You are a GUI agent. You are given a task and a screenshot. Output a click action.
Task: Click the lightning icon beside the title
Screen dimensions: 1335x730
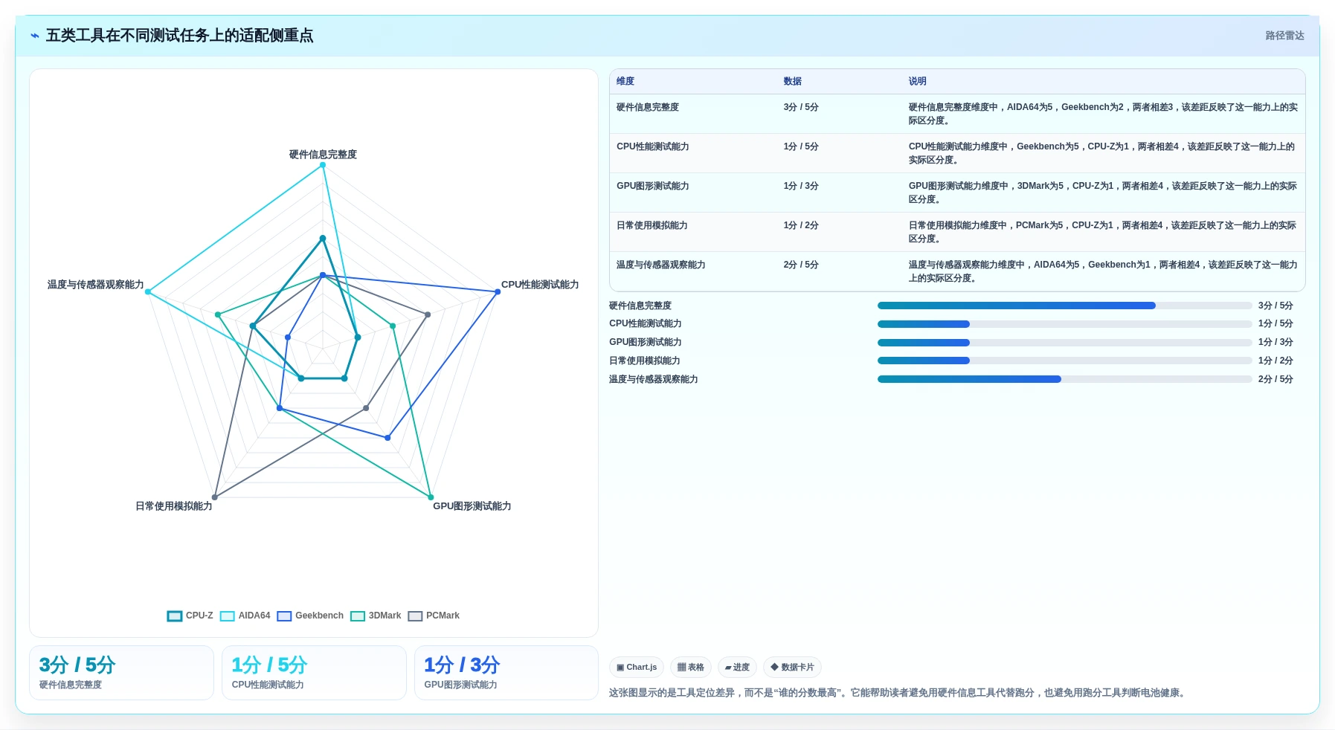34,36
